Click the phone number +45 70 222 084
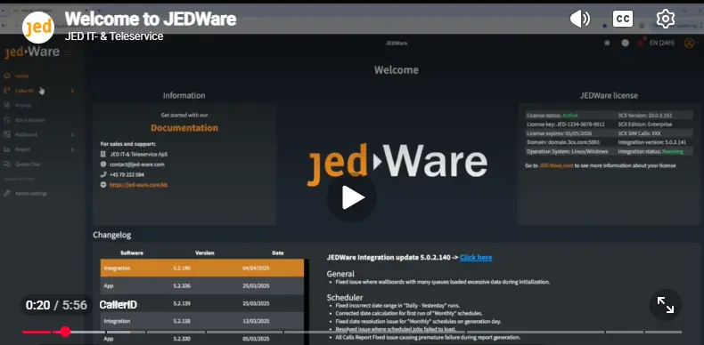The width and height of the screenshot is (704, 345). (x=127, y=175)
